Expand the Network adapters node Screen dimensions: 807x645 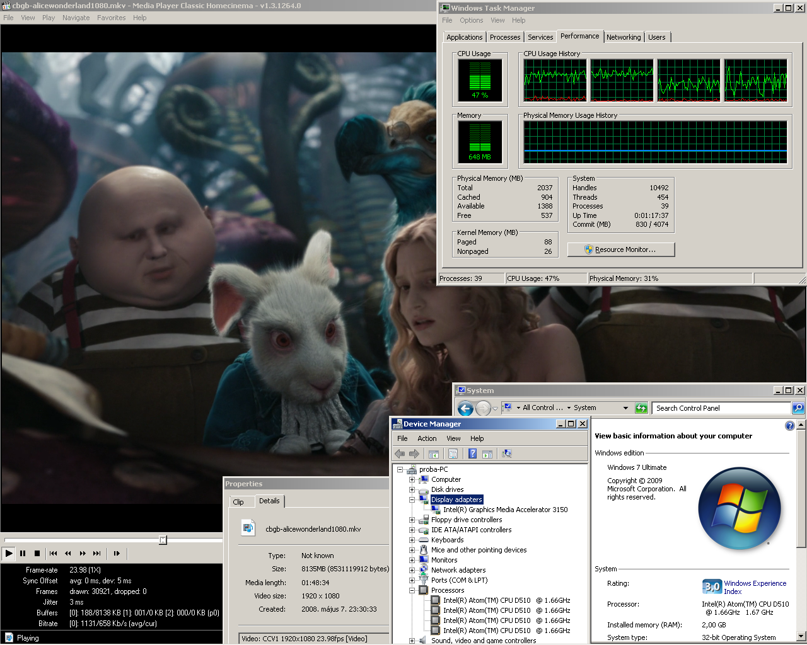pos(412,570)
